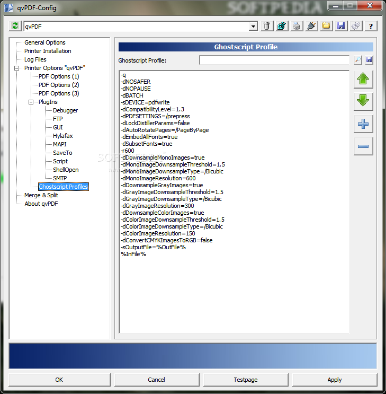Select the -dCompatibilityLevel=1.3 line

click(152, 109)
